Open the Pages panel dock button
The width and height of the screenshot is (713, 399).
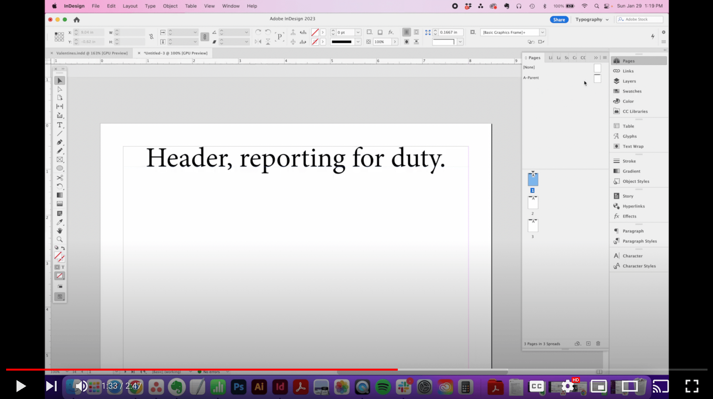point(639,61)
